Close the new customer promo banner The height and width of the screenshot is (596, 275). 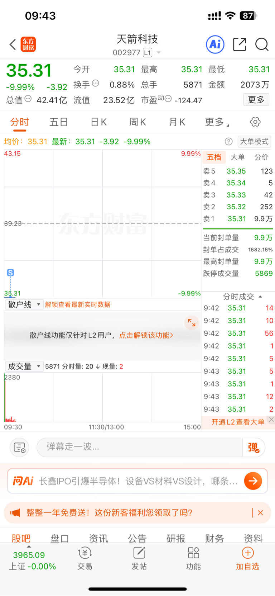(260, 513)
